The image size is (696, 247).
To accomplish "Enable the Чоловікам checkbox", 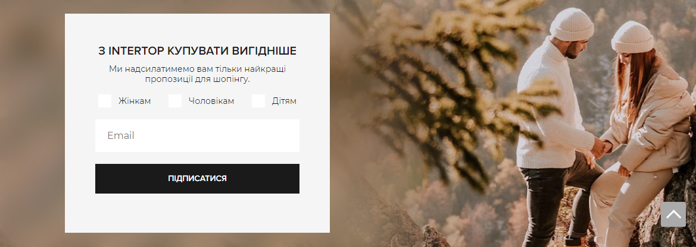I will click(175, 101).
